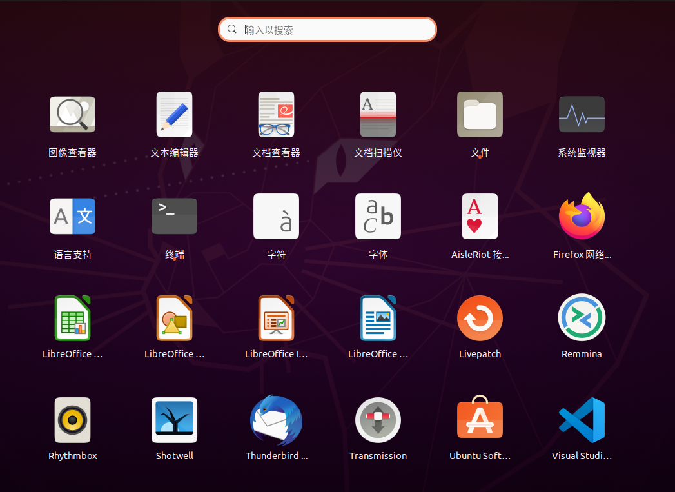Open Visual Studio Code
Image resolution: width=675 pixels, height=492 pixels.
coord(582,420)
